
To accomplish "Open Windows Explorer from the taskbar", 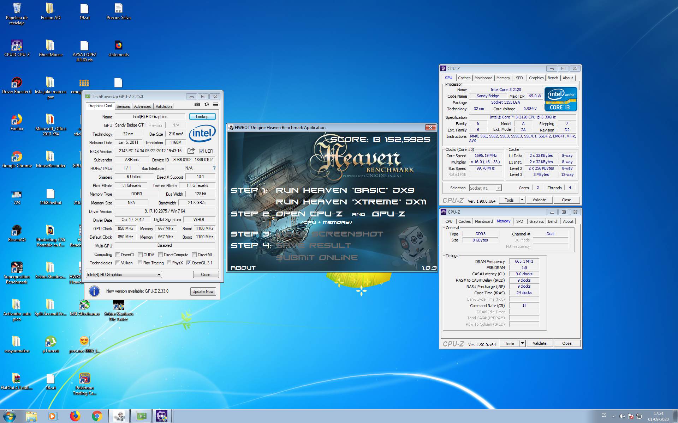I will (31, 416).
